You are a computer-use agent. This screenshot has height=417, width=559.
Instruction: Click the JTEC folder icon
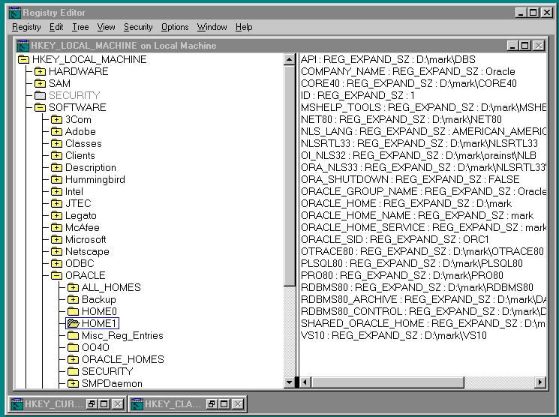56,203
